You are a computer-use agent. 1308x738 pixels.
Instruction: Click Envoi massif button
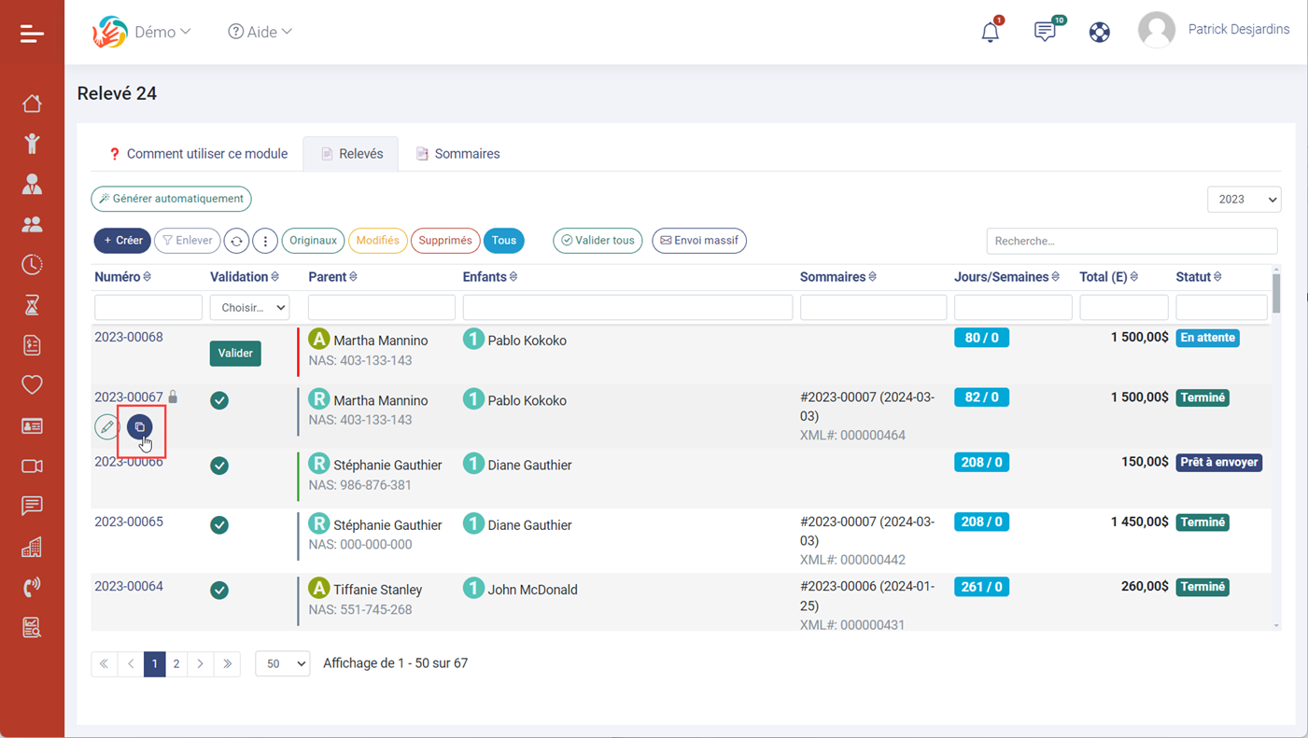[x=699, y=241]
